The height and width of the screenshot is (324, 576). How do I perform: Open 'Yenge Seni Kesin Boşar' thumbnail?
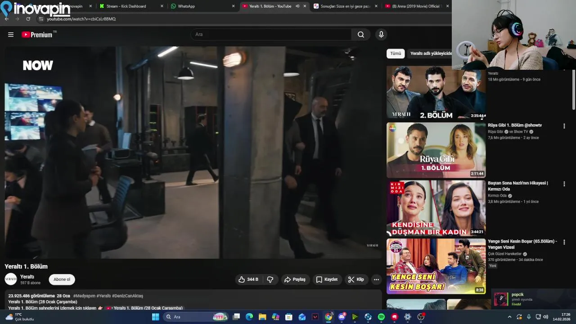point(436,266)
